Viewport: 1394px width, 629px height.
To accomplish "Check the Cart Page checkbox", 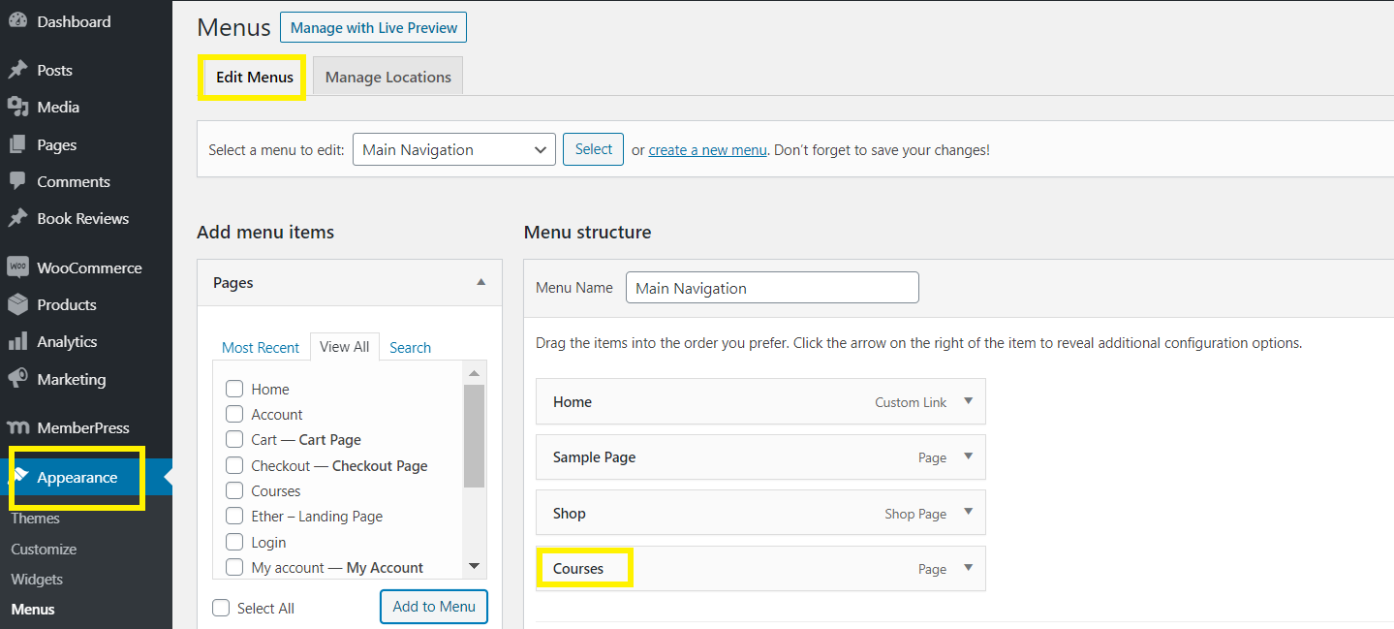I will click(x=234, y=439).
